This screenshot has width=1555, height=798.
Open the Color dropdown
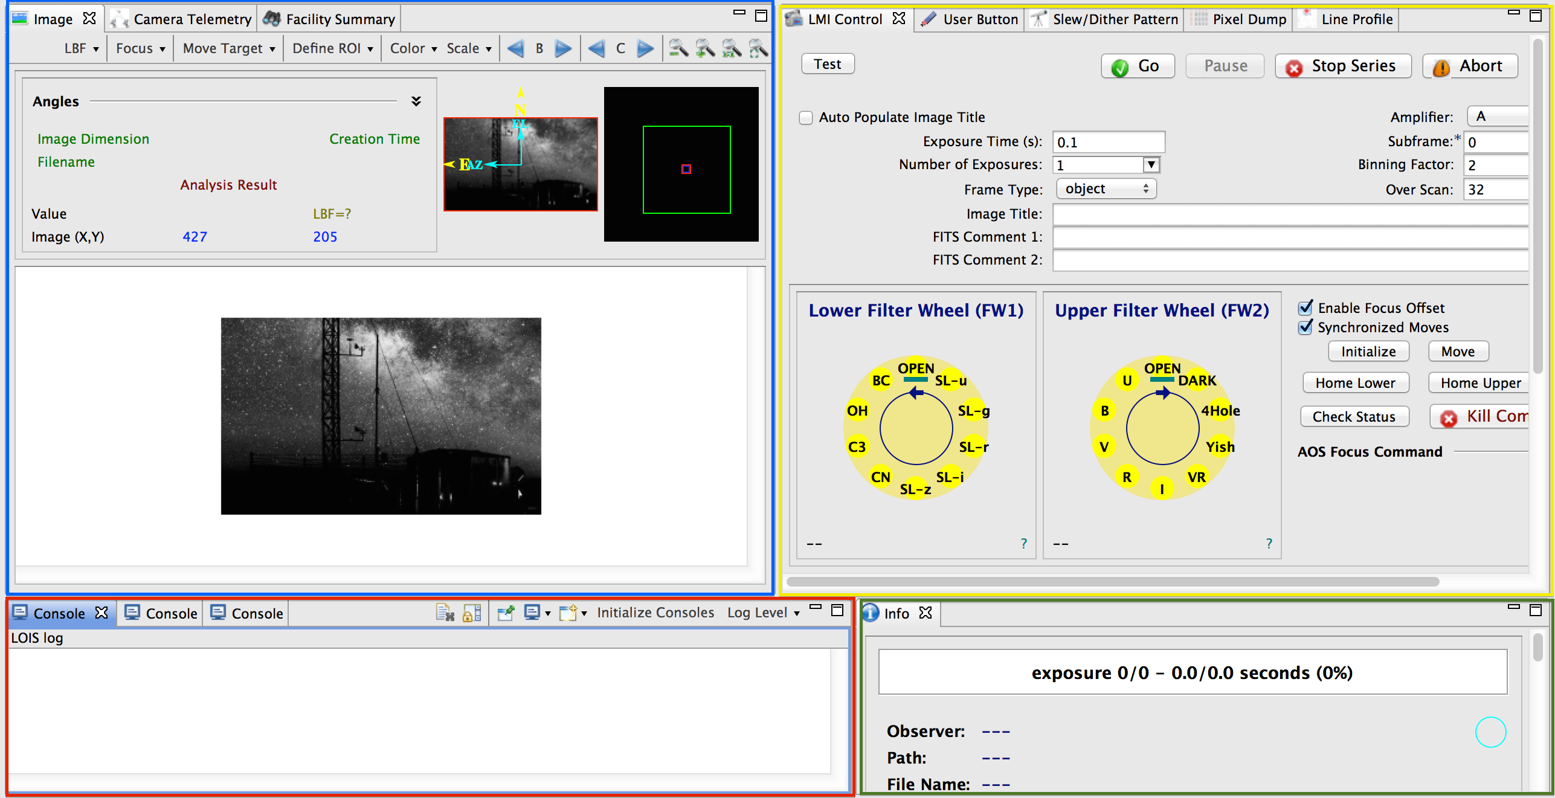click(x=413, y=48)
